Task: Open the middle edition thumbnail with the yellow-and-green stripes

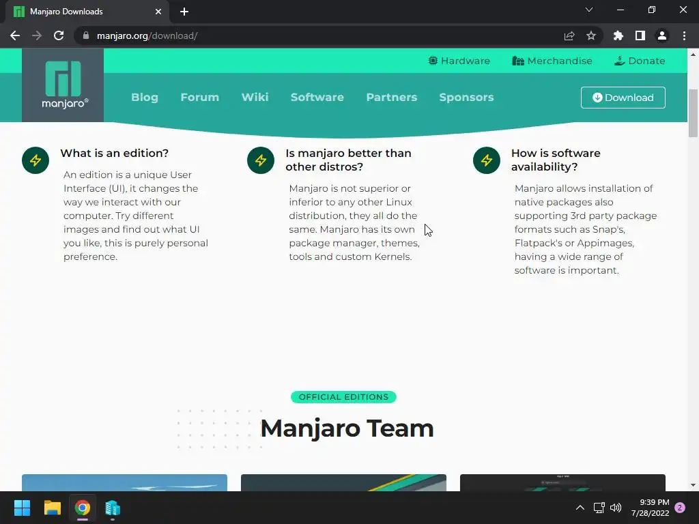Action: point(343,483)
